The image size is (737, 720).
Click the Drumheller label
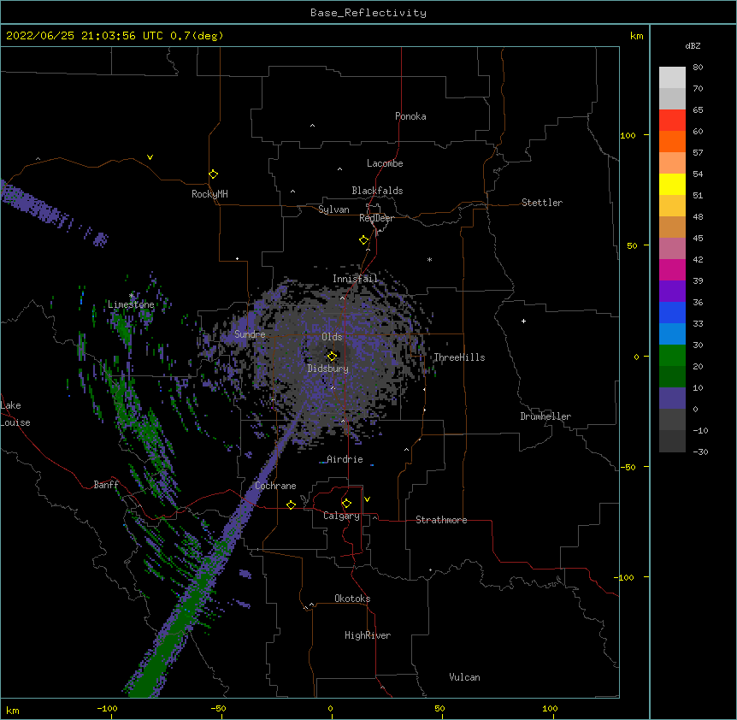(x=545, y=416)
